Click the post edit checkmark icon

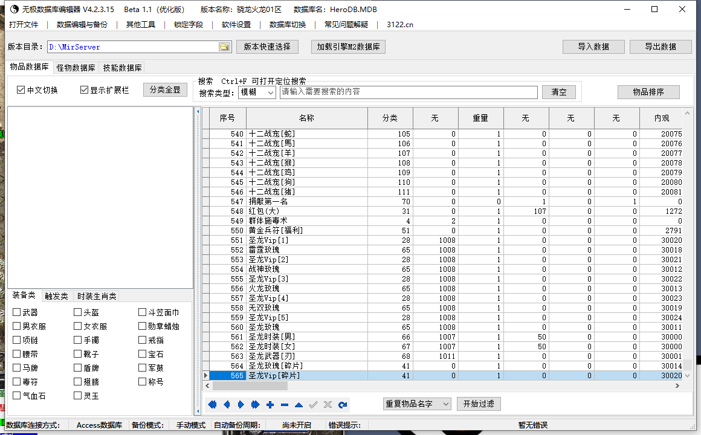[x=314, y=405]
